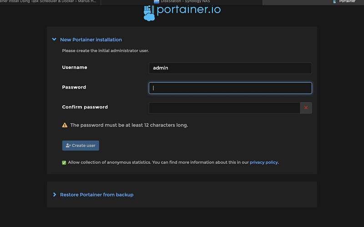Switch to the DiskStation Synology NAS tab

tap(182, 2)
